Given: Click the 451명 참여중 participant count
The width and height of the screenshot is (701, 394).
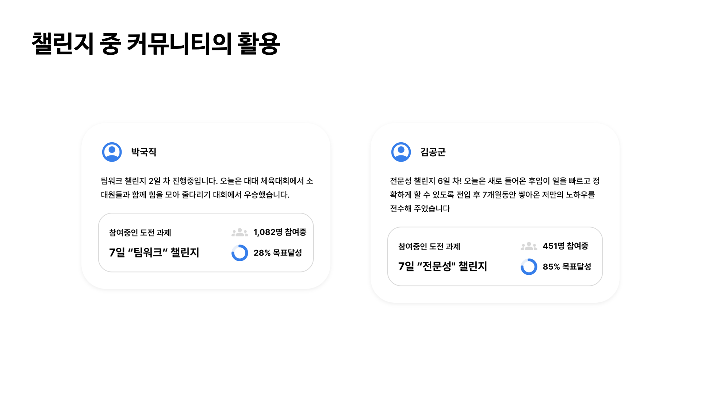Looking at the screenshot, I should pyautogui.click(x=566, y=246).
